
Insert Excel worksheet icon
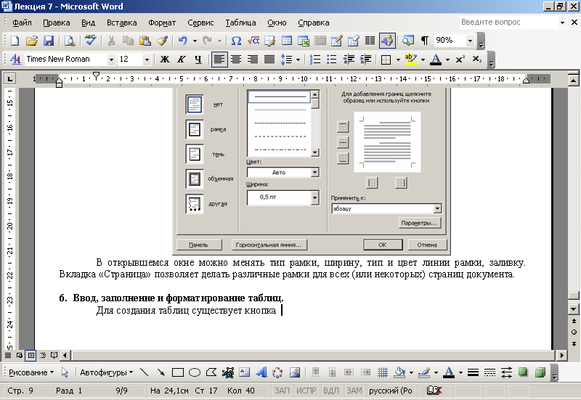coord(304,41)
